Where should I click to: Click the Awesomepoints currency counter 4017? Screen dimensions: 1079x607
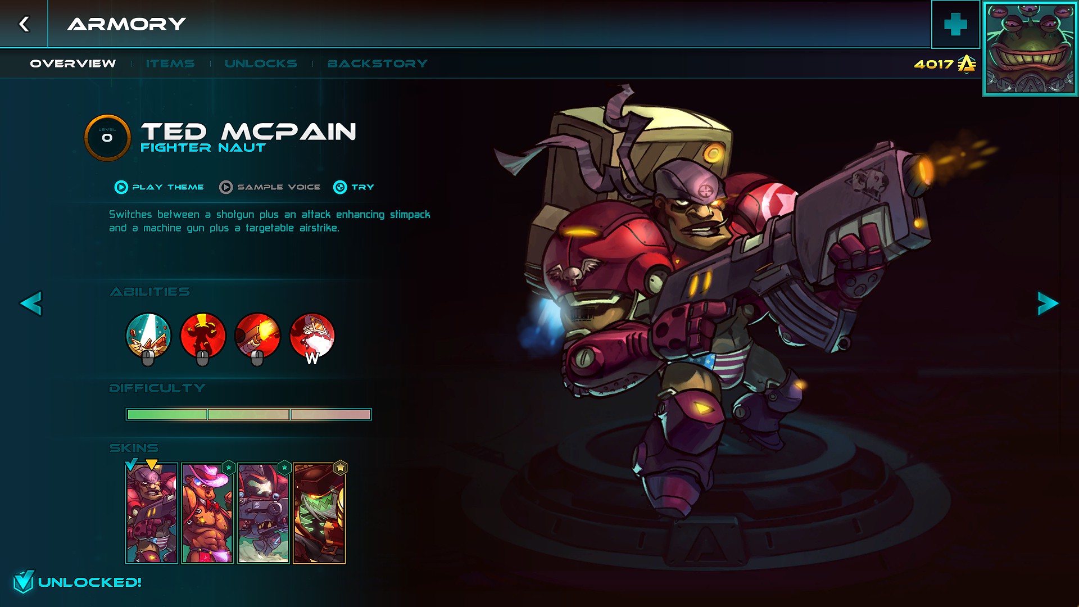click(945, 64)
